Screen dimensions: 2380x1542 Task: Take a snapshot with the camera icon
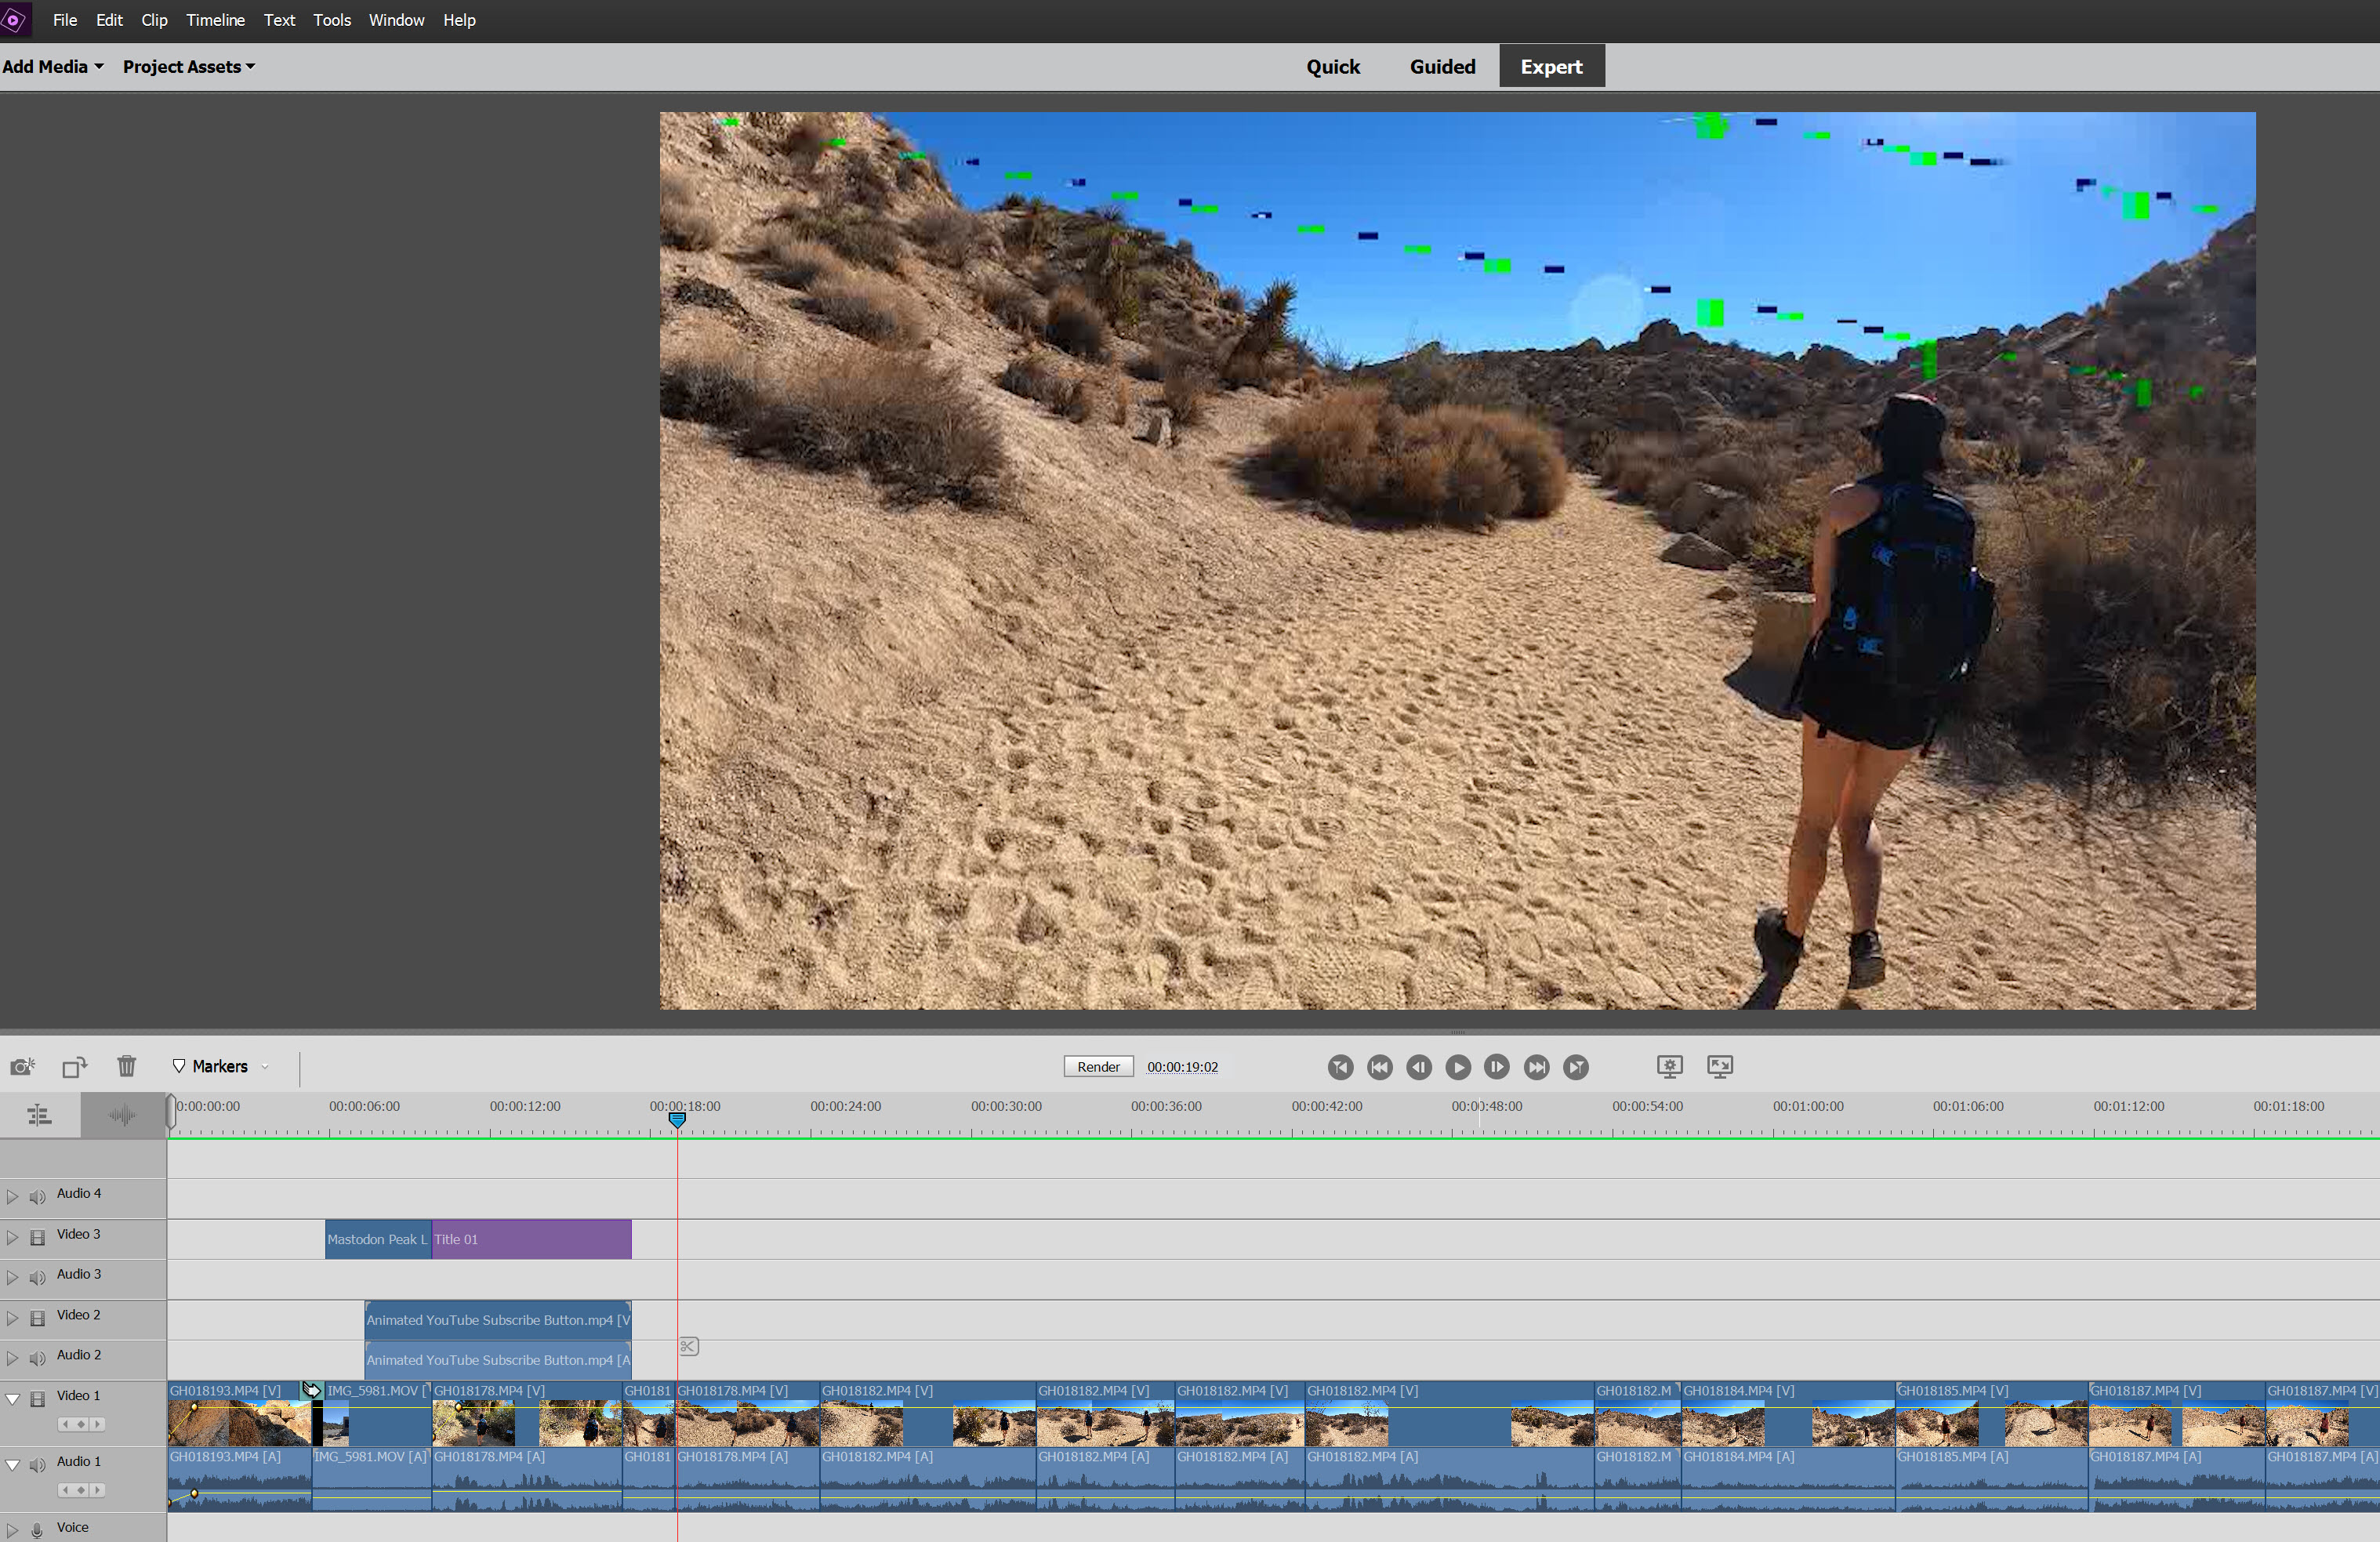22,1066
